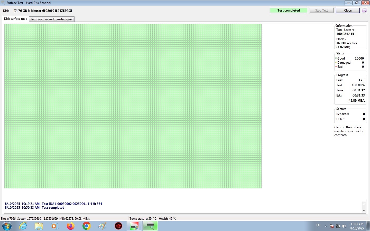Save the surface test results via floppy icon

click(x=364, y=11)
